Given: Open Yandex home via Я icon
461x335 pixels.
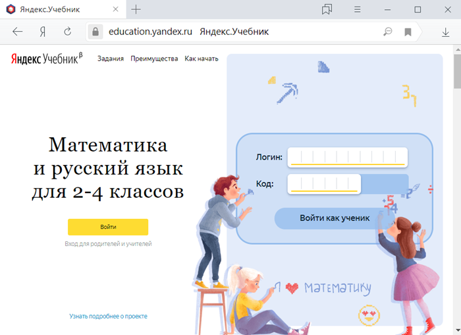Looking at the screenshot, I should click(43, 32).
